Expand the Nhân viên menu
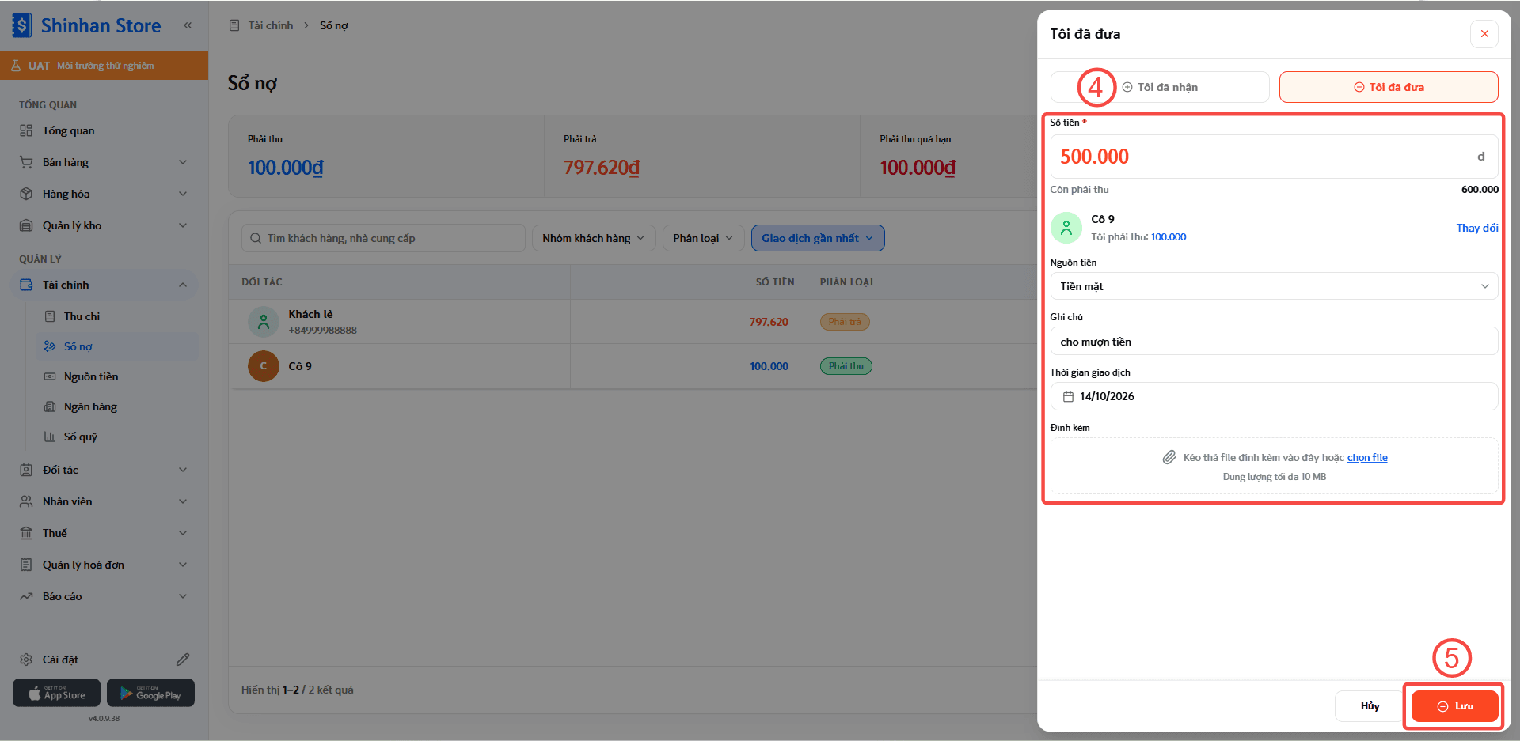The width and height of the screenshot is (1520, 741). point(104,501)
